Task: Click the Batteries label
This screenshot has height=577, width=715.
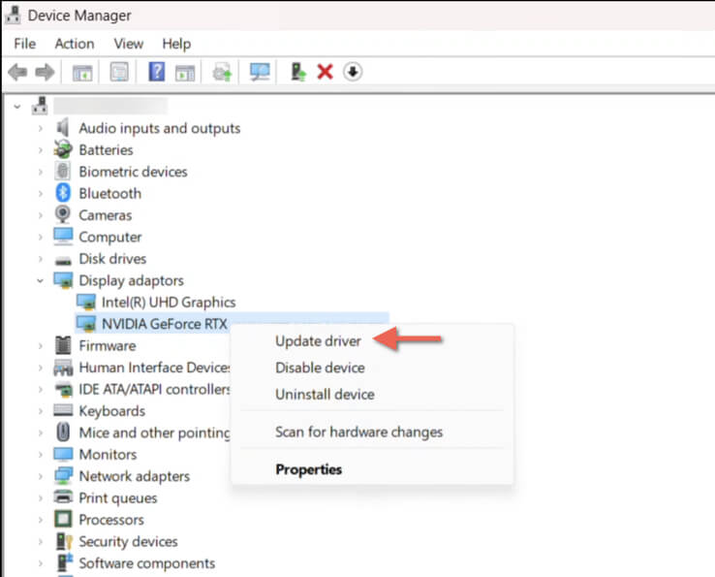Action: 106,149
